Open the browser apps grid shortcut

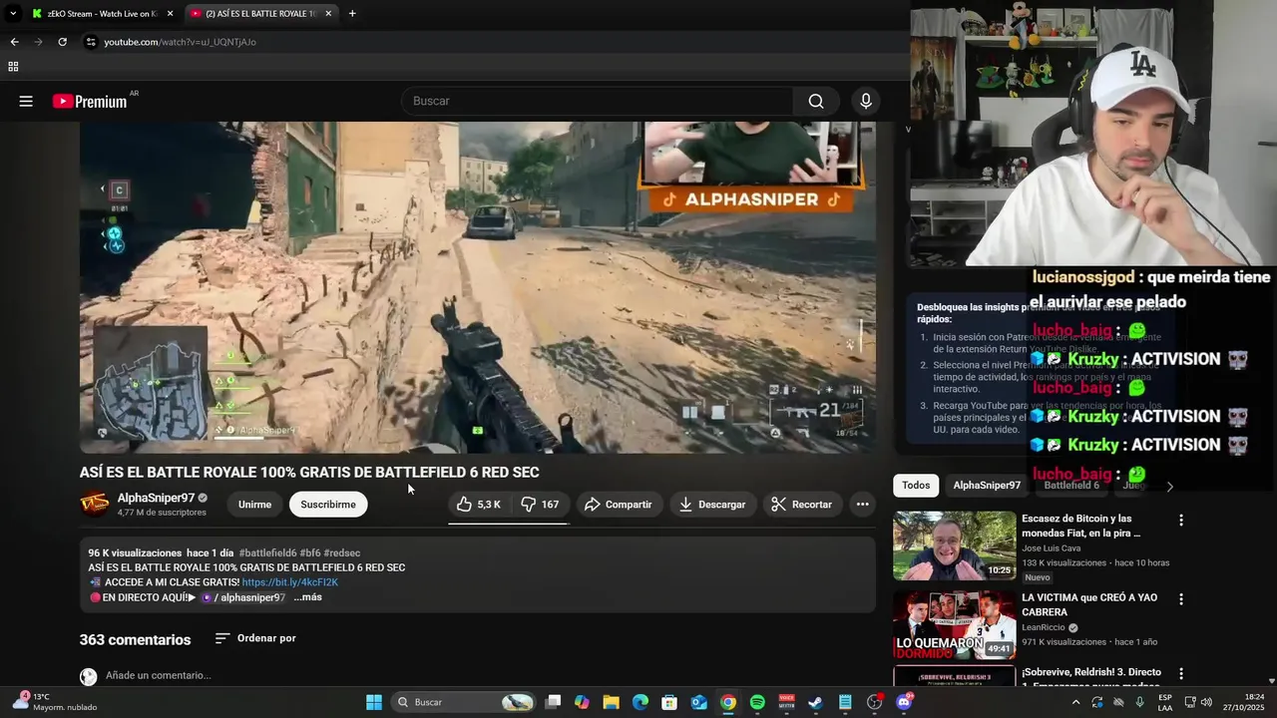pyautogui.click(x=13, y=67)
